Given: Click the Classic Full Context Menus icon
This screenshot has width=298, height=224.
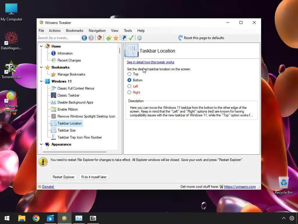Looking at the screenshot, I should point(54,88).
